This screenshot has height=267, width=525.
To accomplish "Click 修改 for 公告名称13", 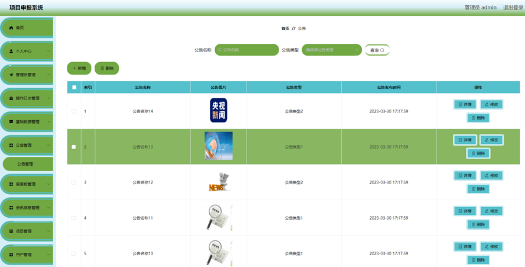I will (491, 140).
